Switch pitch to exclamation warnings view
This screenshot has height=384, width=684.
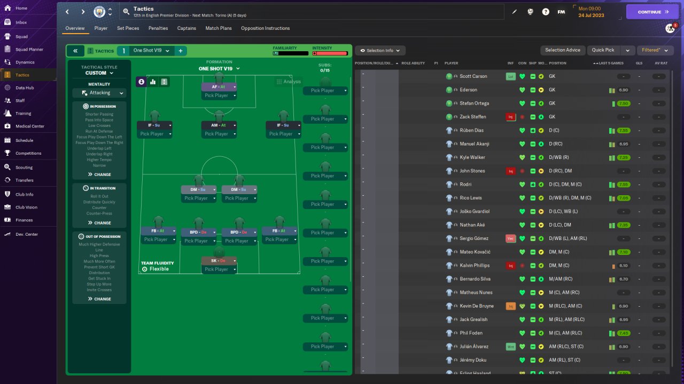click(x=164, y=82)
